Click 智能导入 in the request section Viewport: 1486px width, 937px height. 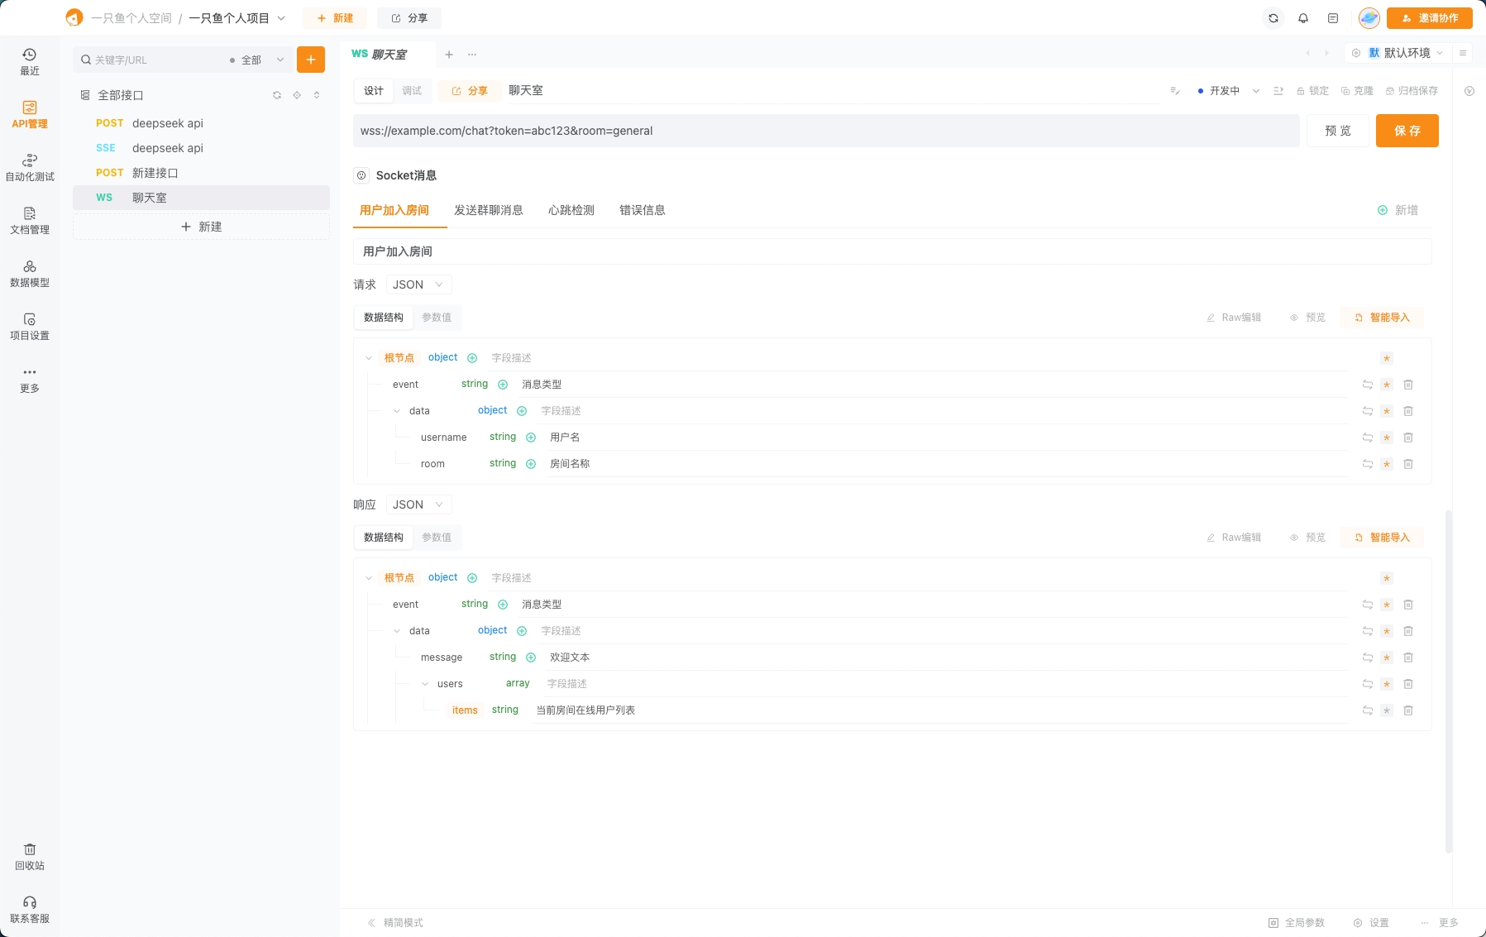[1382, 318]
